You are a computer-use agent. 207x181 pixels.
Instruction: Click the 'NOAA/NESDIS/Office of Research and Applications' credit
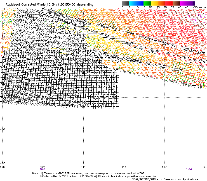(x=165, y=179)
